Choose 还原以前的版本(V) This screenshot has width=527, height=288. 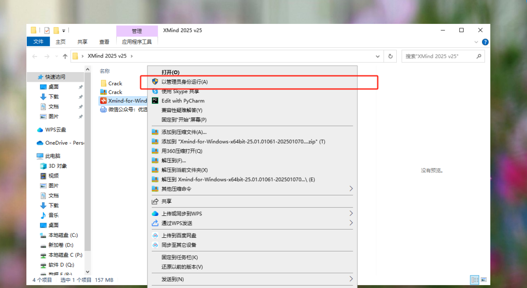tap(182, 267)
